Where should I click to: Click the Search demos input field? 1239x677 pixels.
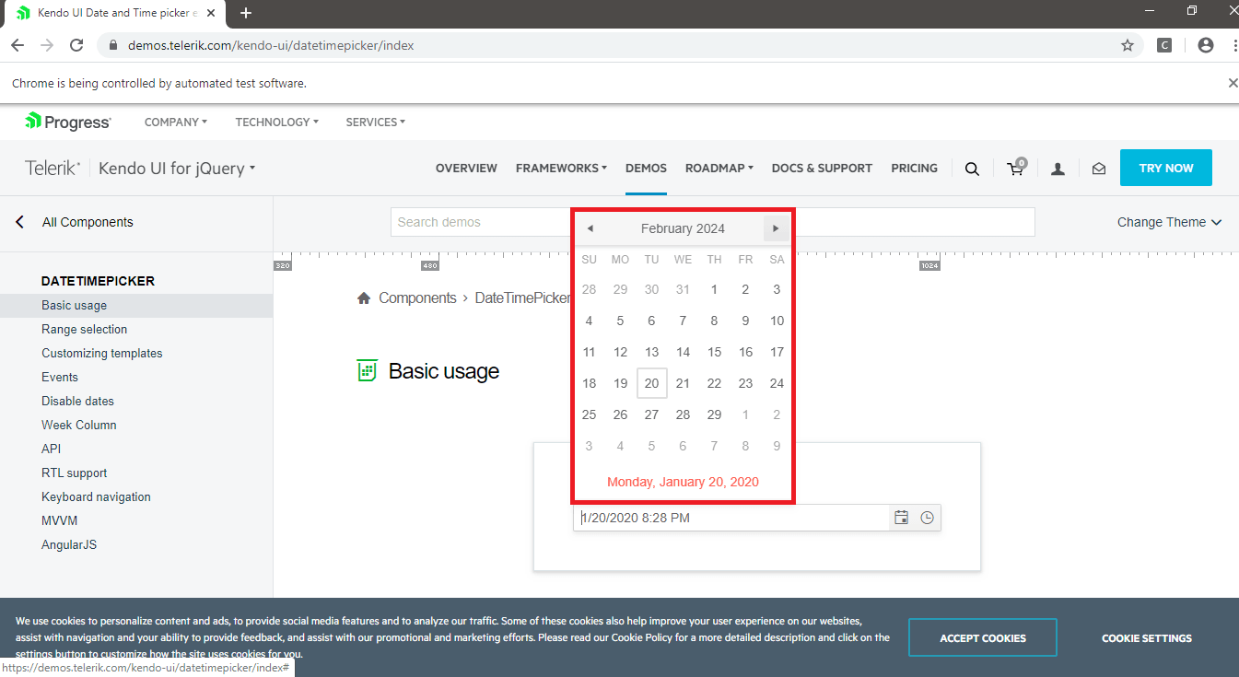pyautogui.click(x=479, y=222)
